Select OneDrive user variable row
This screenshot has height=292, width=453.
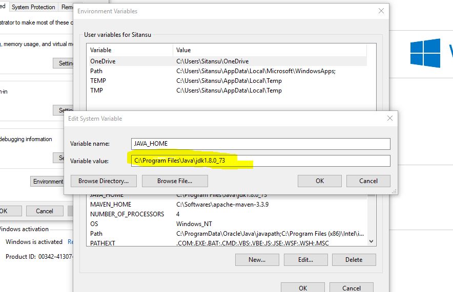tap(227, 61)
